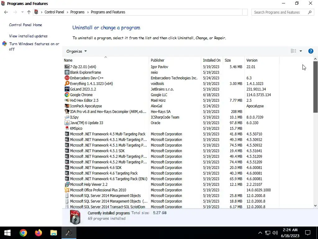
Task: Click the Everything search tool icon
Action: click(67, 83)
